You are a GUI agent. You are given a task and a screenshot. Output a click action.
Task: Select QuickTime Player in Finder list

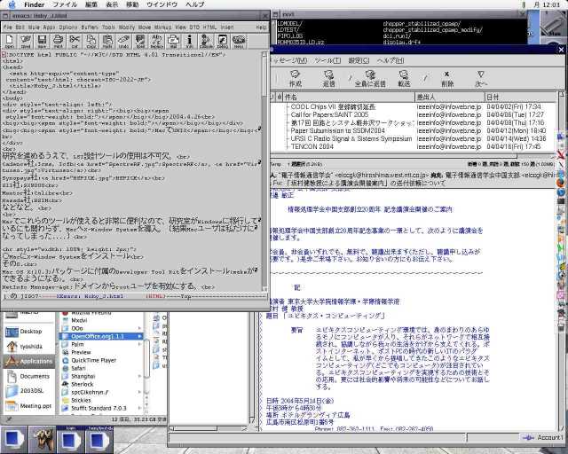point(93,360)
